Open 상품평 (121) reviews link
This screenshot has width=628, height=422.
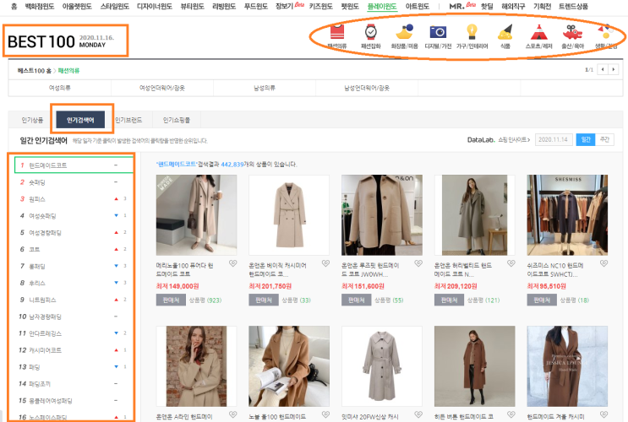483,300
